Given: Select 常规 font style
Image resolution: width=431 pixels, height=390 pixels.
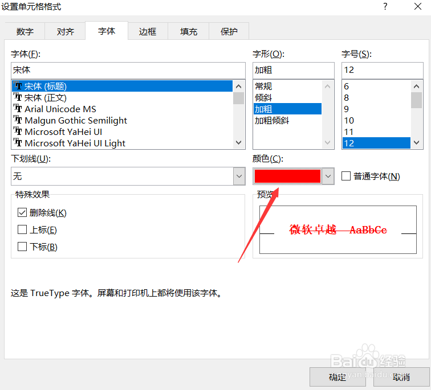Looking at the screenshot, I should coord(287,86).
